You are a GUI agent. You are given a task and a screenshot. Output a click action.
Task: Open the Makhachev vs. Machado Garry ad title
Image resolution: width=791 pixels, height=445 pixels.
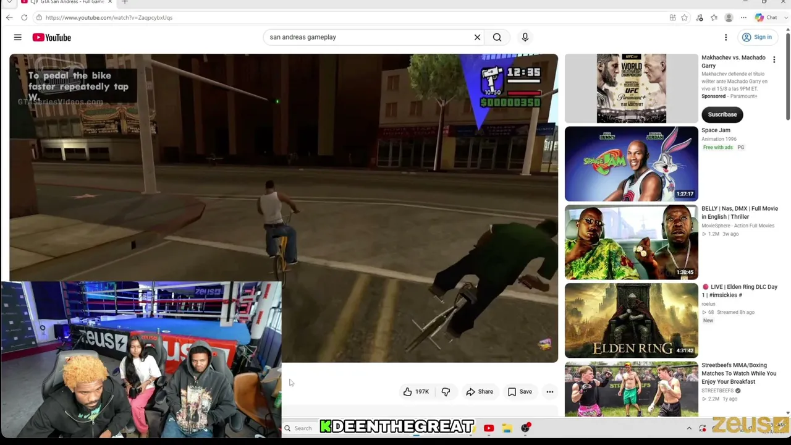pos(734,62)
